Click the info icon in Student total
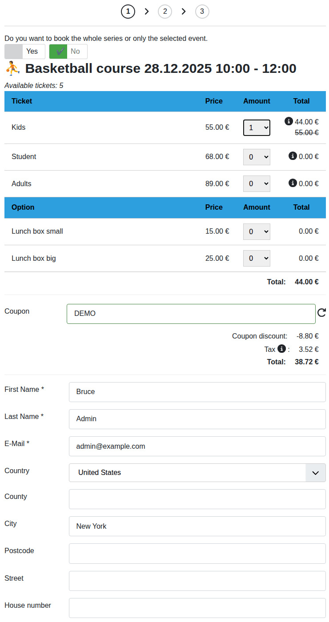 (293, 156)
